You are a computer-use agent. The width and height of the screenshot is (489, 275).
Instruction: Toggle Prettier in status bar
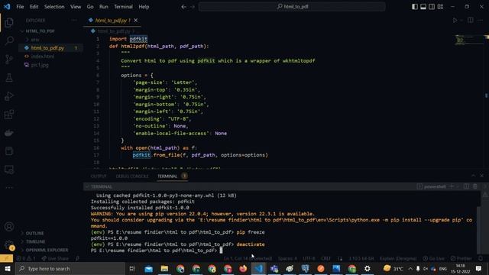461,258
